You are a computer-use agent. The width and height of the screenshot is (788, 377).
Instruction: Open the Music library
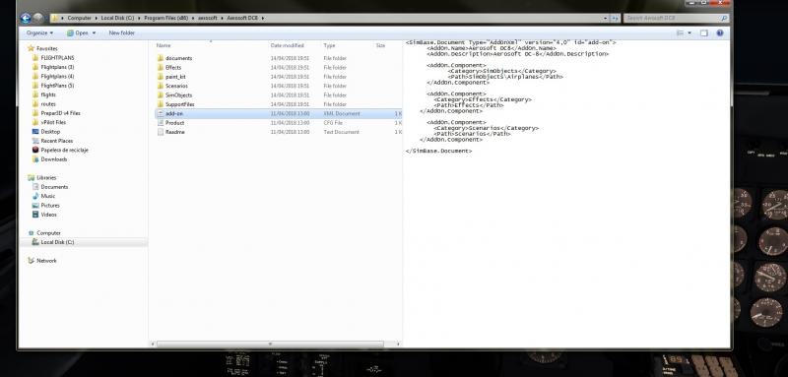[x=47, y=196]
